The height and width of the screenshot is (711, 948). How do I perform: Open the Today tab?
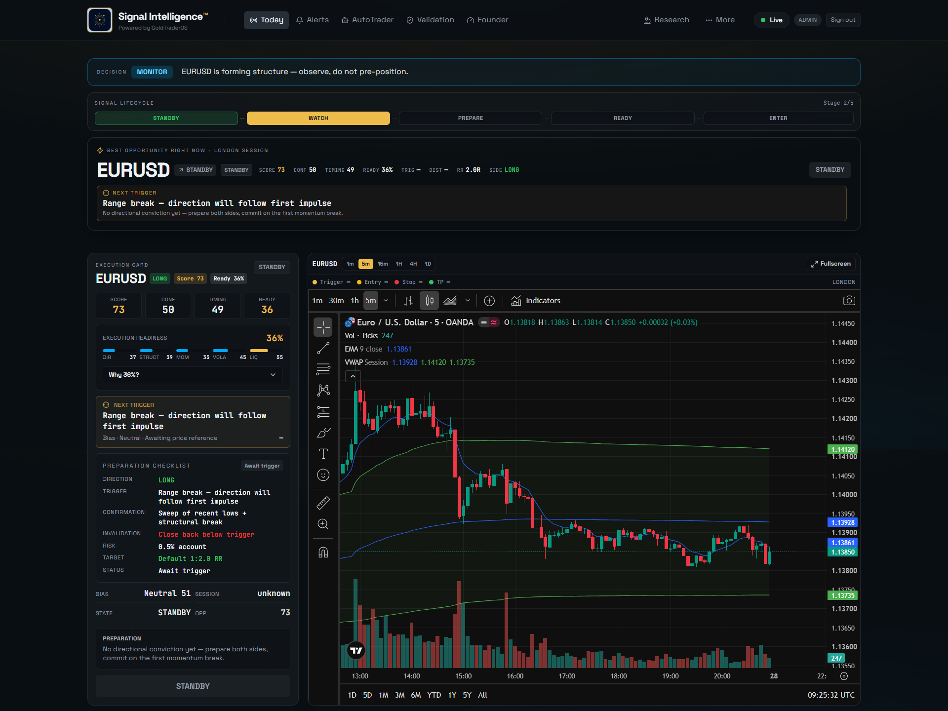(267, 20)
